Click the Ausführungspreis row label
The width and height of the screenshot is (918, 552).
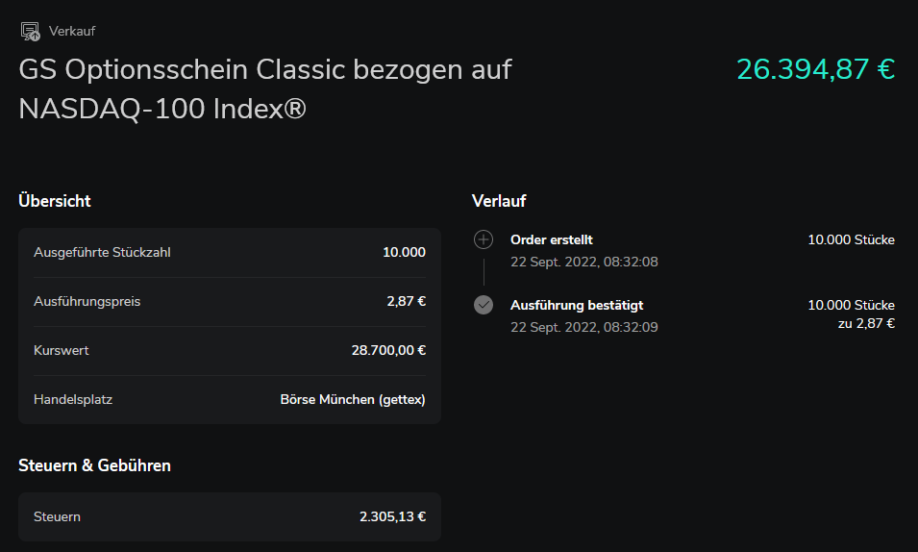coord(87,301)
